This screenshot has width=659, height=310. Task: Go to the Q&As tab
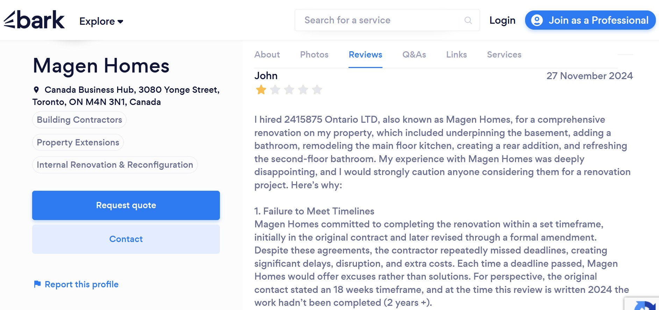(414, 55)
